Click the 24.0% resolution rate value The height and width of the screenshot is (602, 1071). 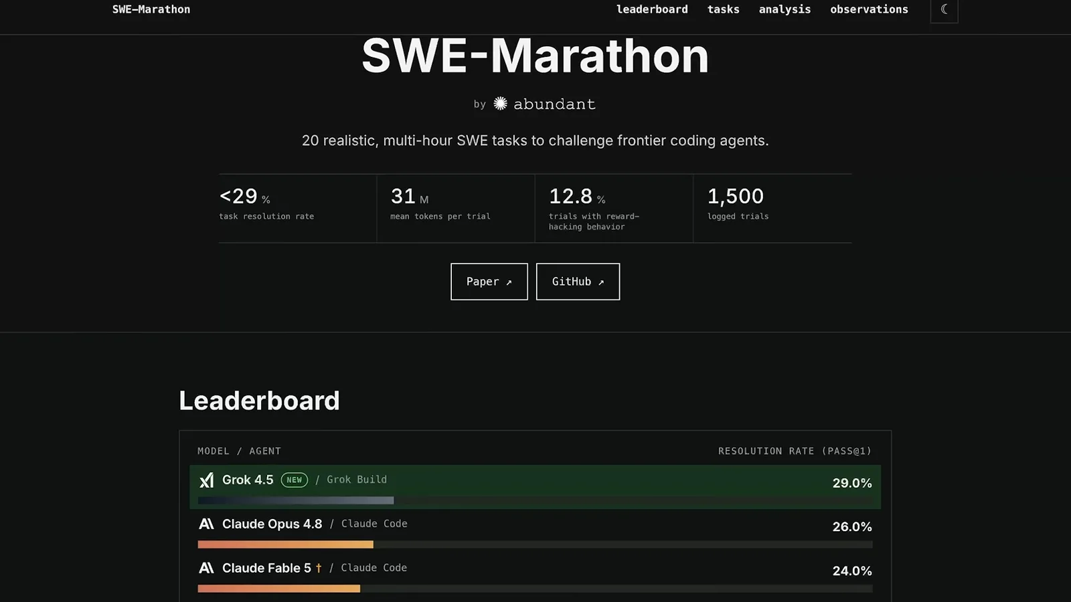851,571
